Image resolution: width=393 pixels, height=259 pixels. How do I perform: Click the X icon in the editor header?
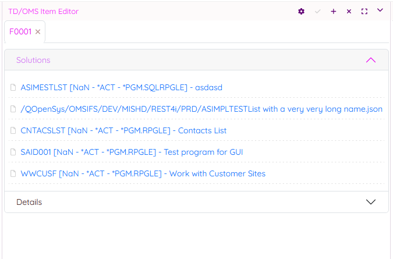[349, 11]
